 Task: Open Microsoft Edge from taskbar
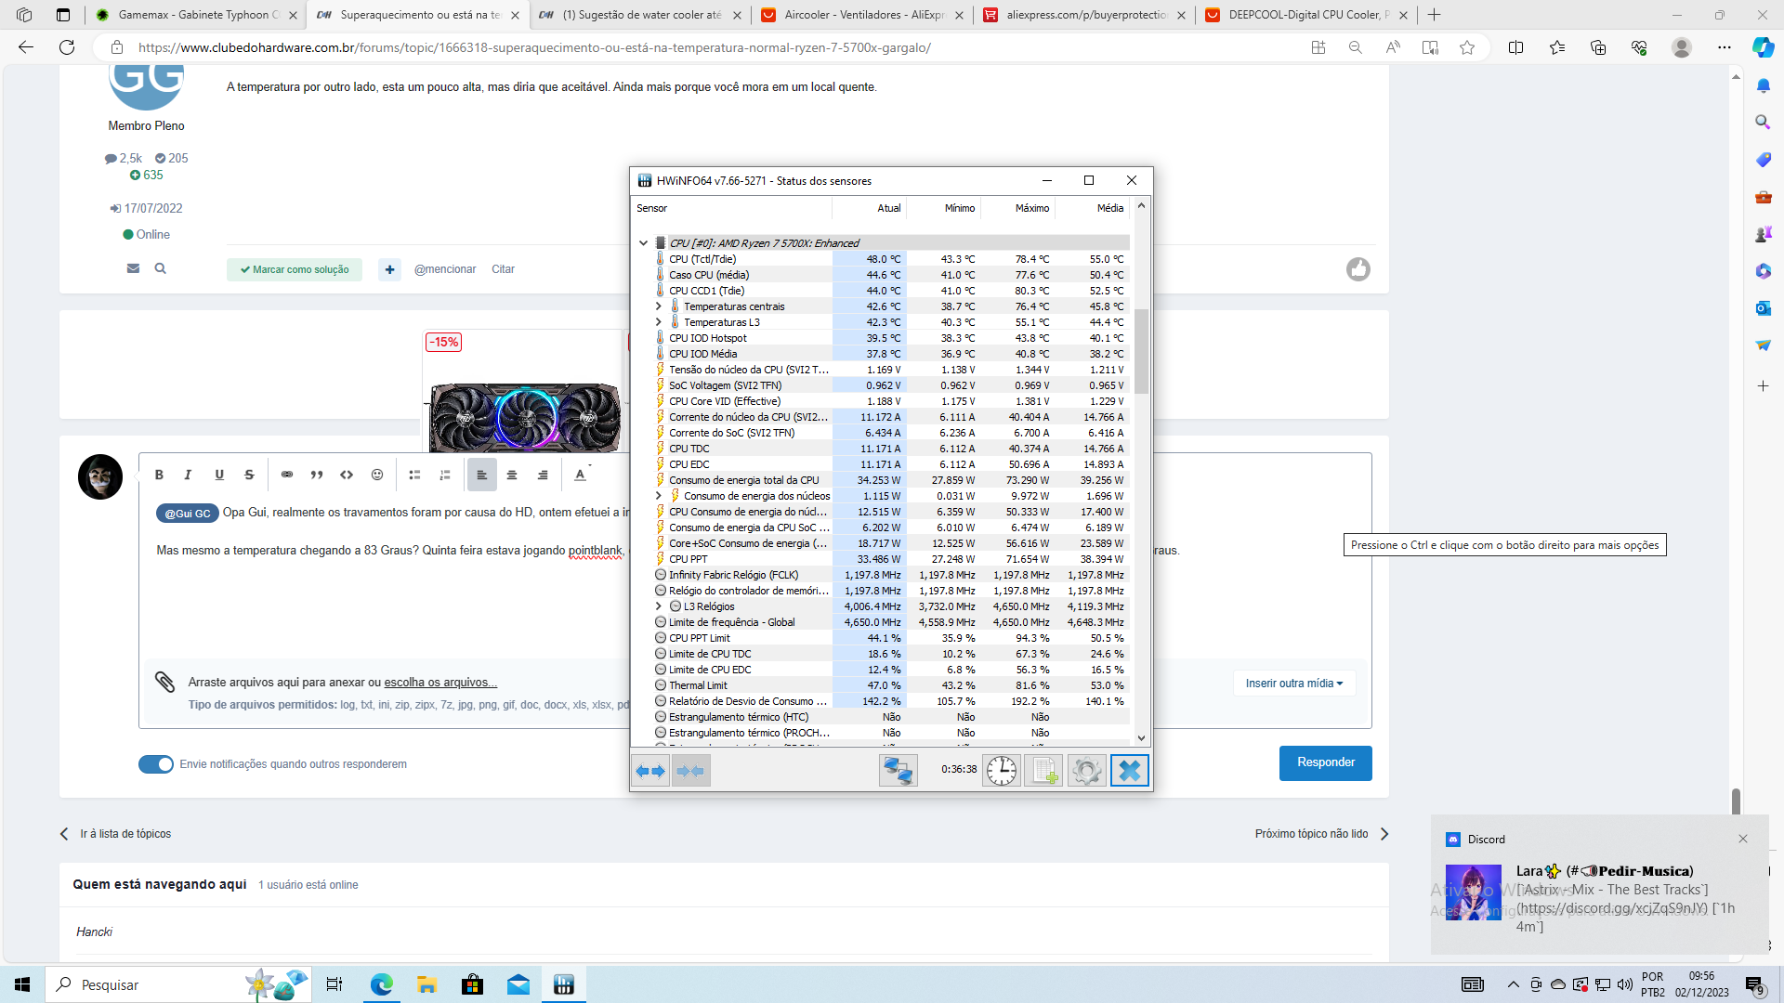[382, 984]
